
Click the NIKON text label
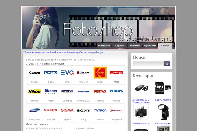34,101
